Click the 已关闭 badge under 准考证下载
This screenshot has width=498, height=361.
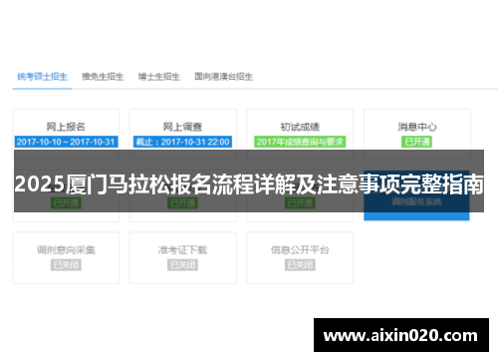tap(182, 265)
